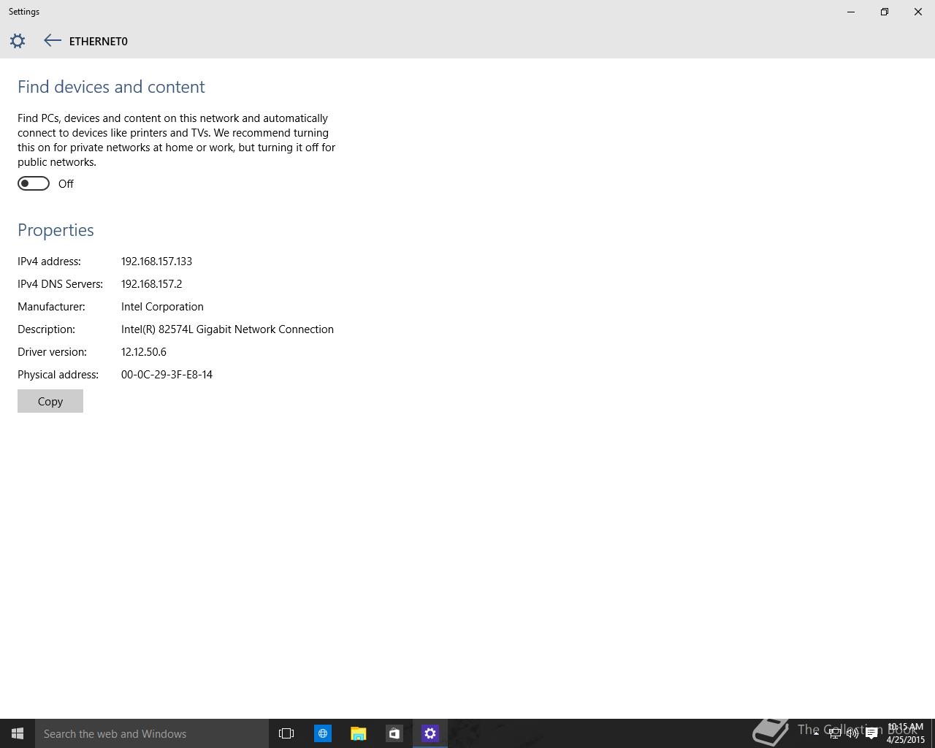Click the Properties heading
The image size is (935, 748).
[56, 230]
